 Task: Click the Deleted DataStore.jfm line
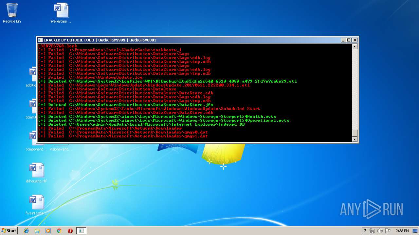point(126,105)
